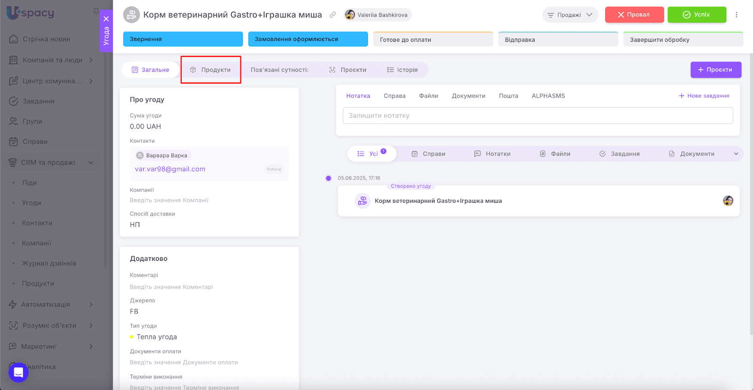Collapse the CRM та продажі menu

pos(91,163)
